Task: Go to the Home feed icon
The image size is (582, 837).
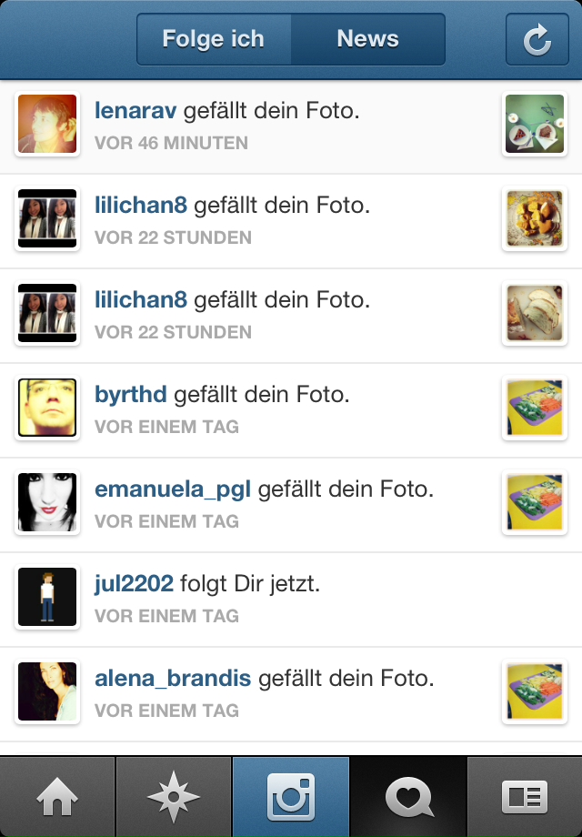Action: [x=57, y=796]
